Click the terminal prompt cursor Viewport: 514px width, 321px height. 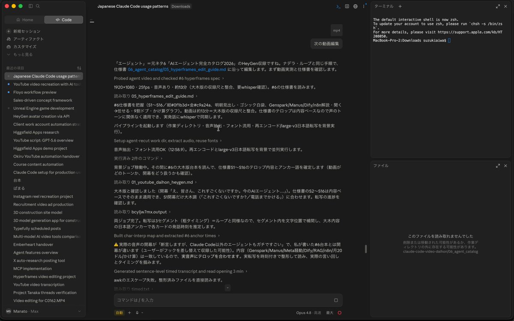[449, 40]
